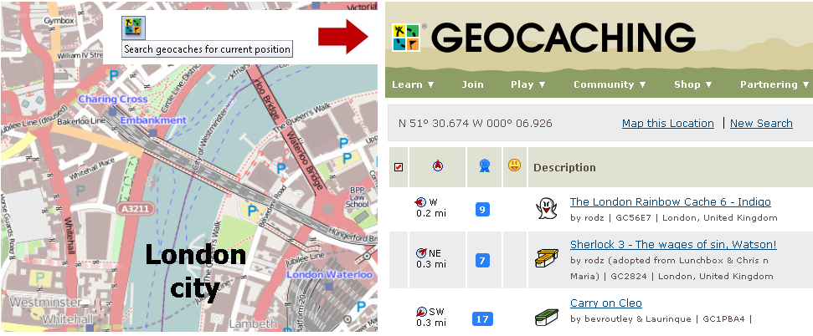Viewport: 813px width, 336px height.
Task: Expand the Play menu
Action: pos(527,84)
